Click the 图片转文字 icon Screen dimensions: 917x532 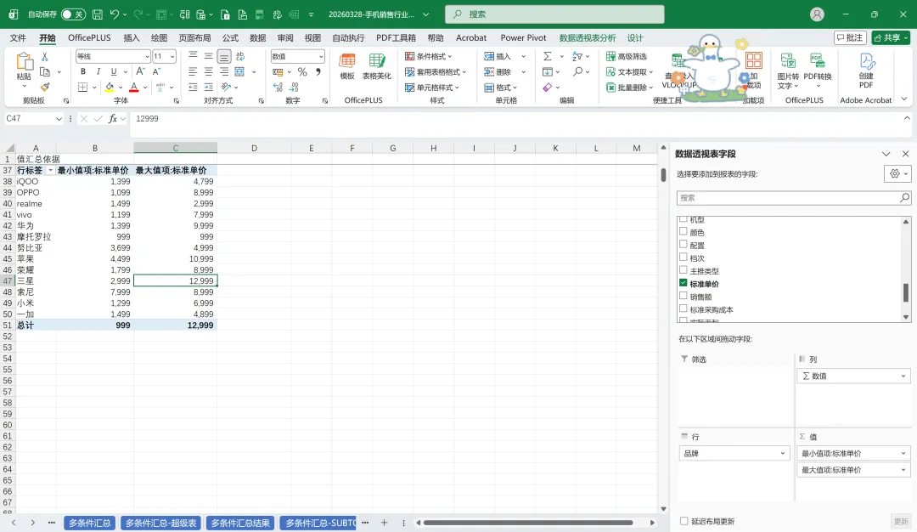point(788,71)
